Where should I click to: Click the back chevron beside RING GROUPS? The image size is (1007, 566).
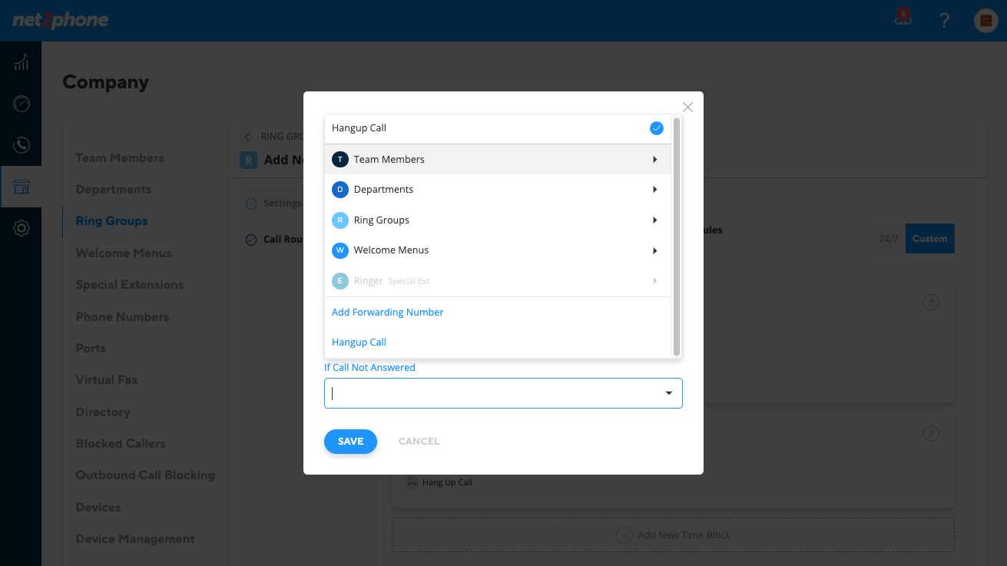(247, 137)
